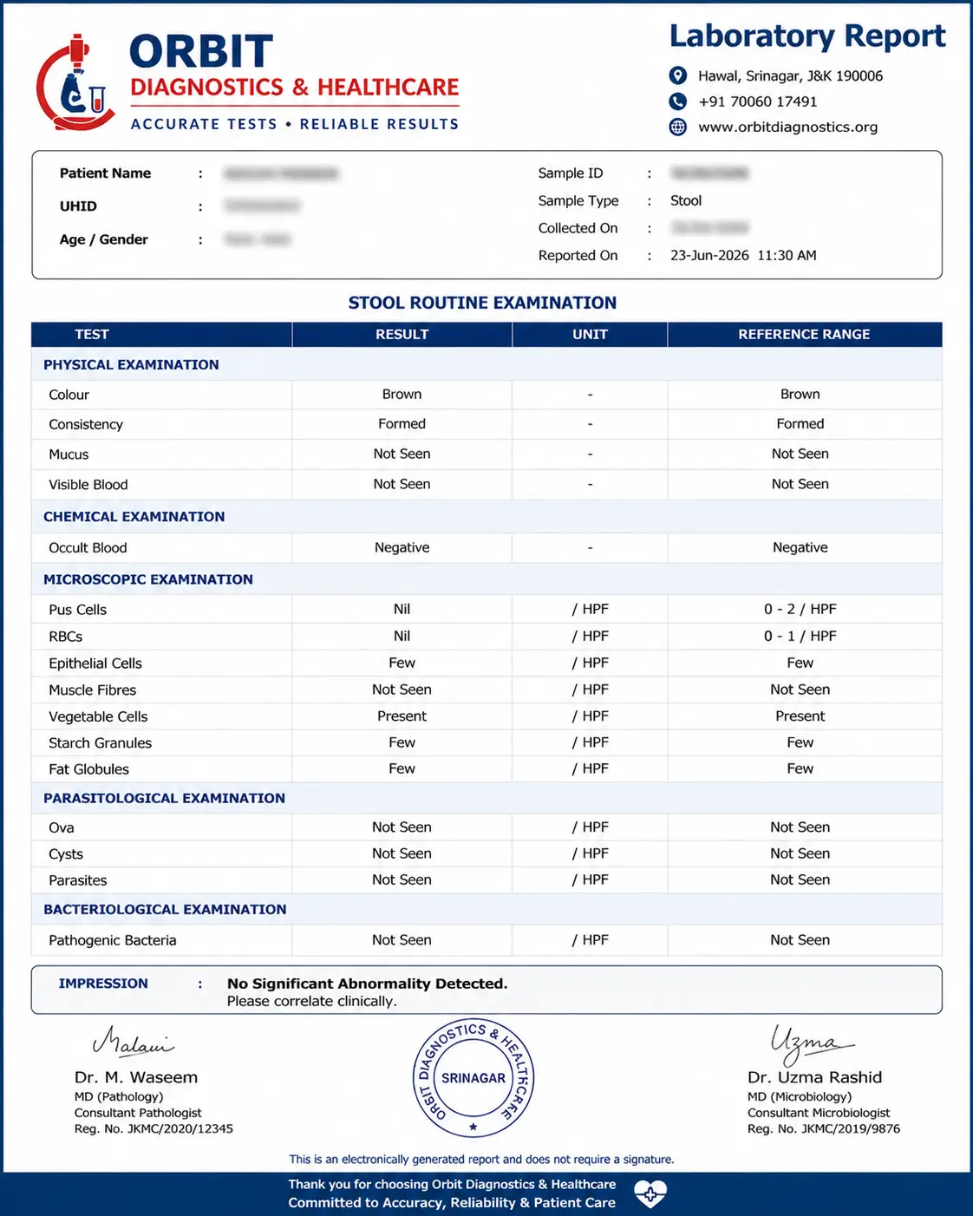Click Physical Examination section header
Image resolution: width=973 pixels, height=1216 pixels.
(x=131, y=364)
